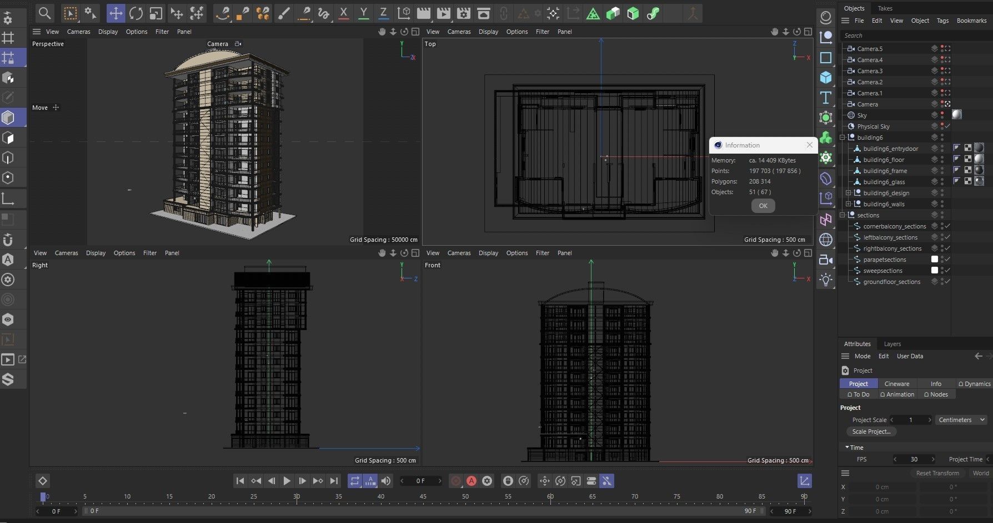
Task: Toggle timeline sound speaker icon
Action: (x=386, y=481)
